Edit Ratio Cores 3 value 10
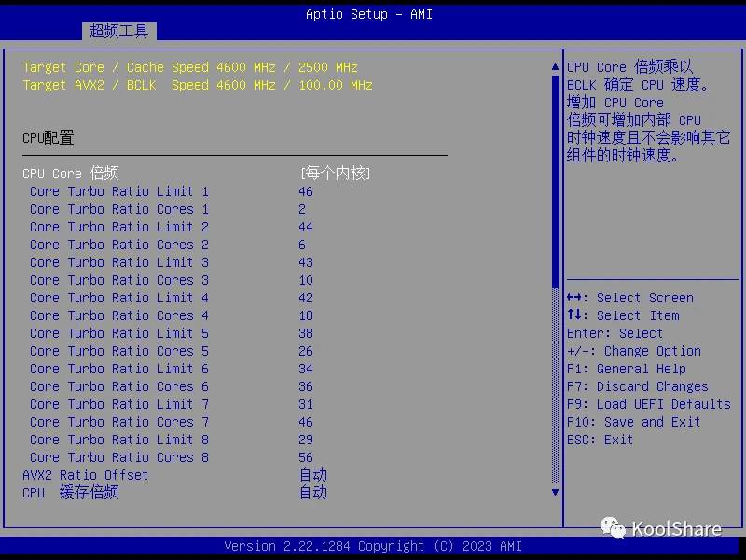The image size is (746, 560). click(x=306, y=280)
